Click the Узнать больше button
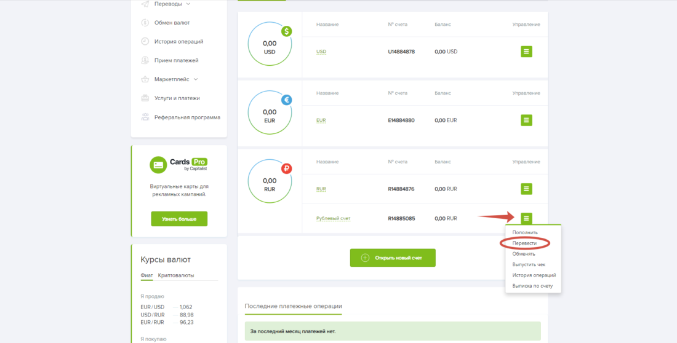Image resolution: width=677 pixels, height=343 pixels. [179, 219]
